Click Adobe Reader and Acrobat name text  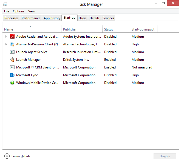click(37, 37)
